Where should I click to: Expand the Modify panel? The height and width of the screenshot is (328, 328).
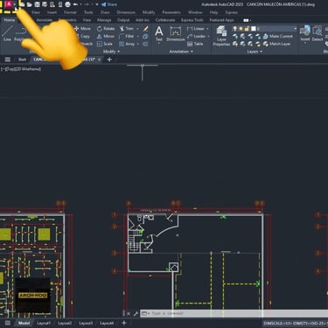coord(111,52)
